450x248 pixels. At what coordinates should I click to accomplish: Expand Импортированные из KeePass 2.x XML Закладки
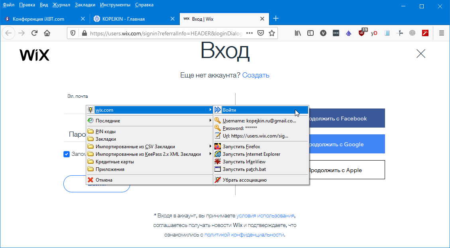pyautogui.click(x=149, y=154)
